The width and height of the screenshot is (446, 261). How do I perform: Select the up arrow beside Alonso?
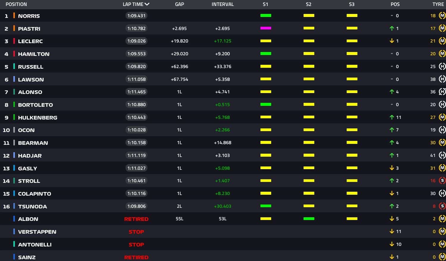coord(392,92)
